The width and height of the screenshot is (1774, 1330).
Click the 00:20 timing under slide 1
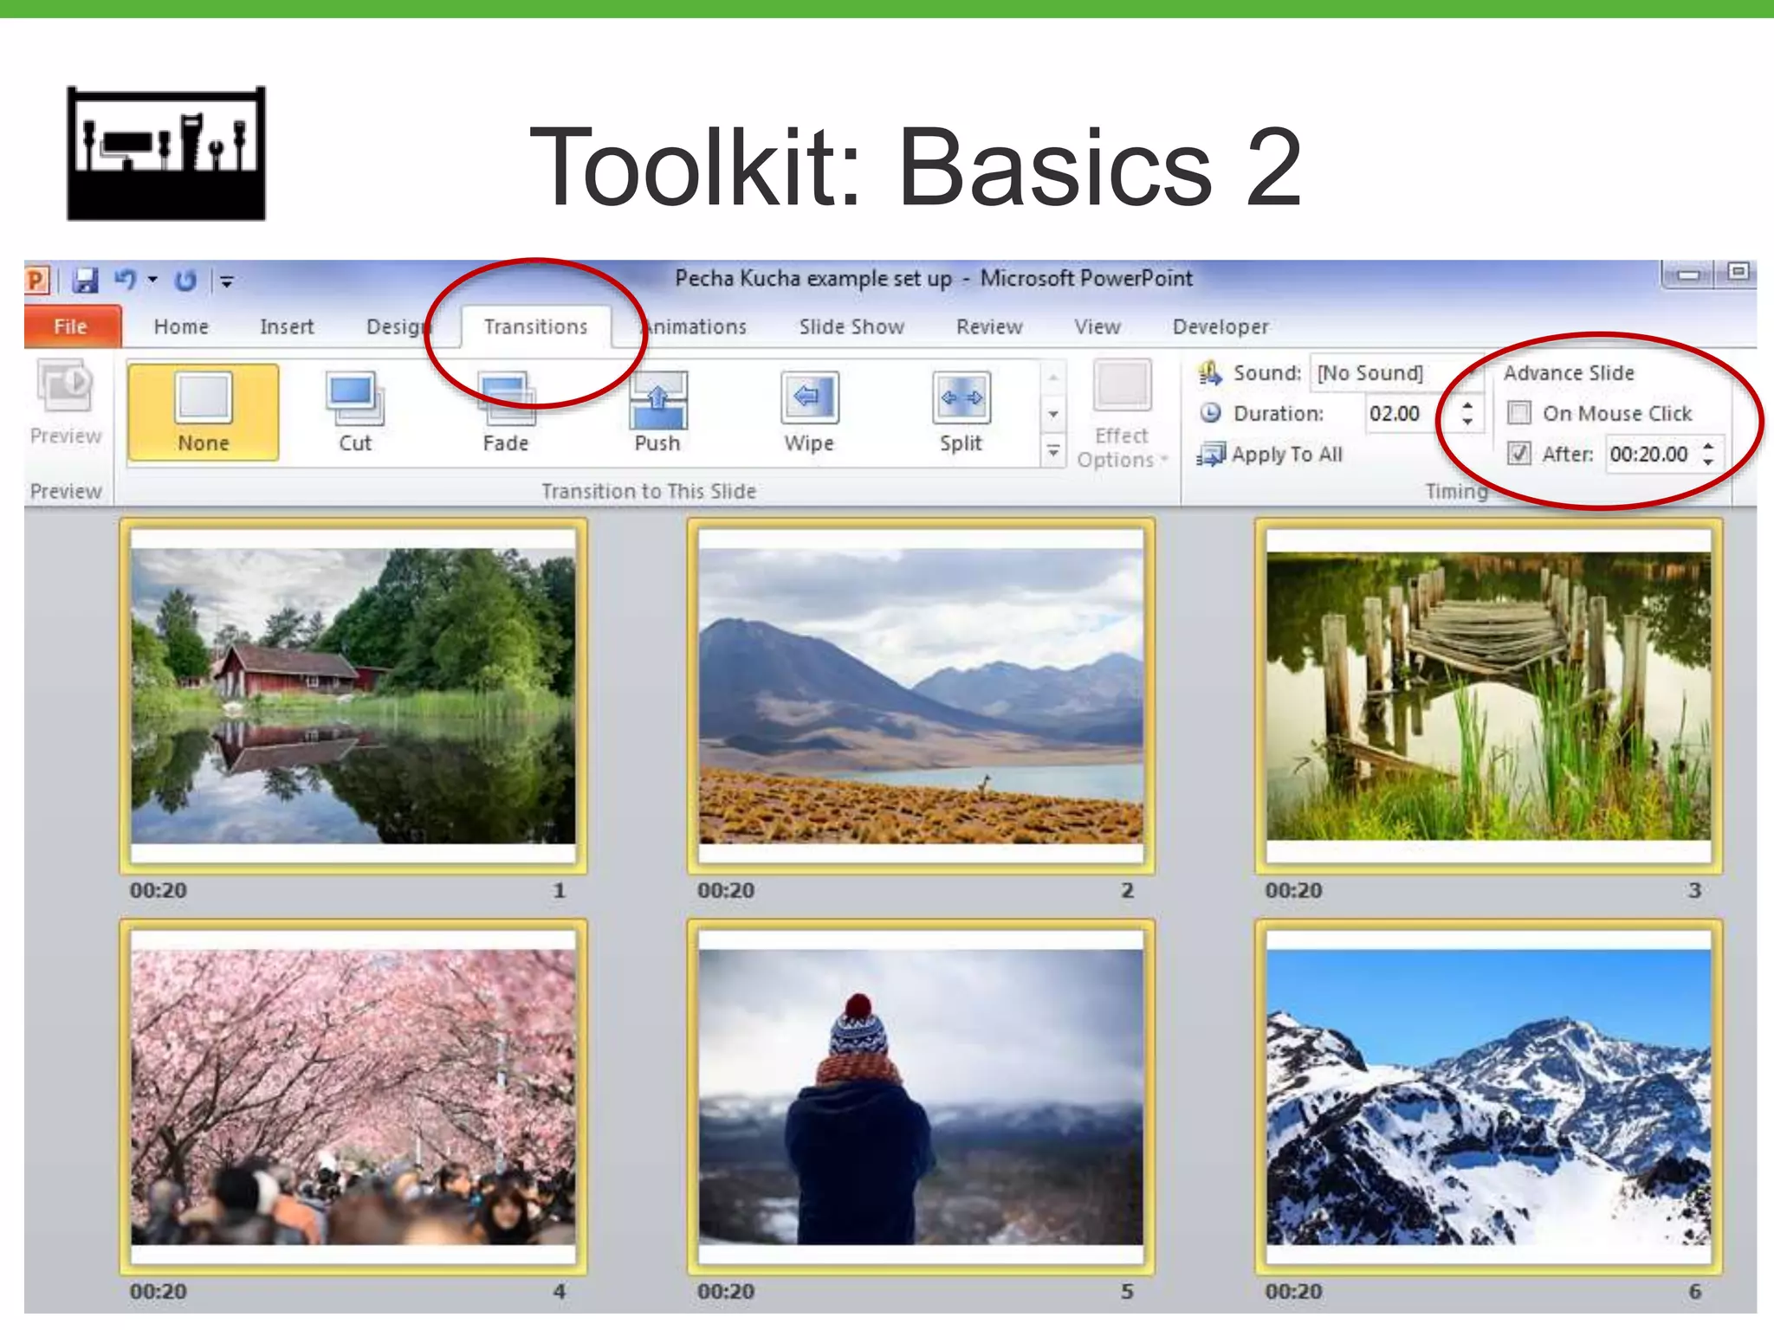coord(159,890)
